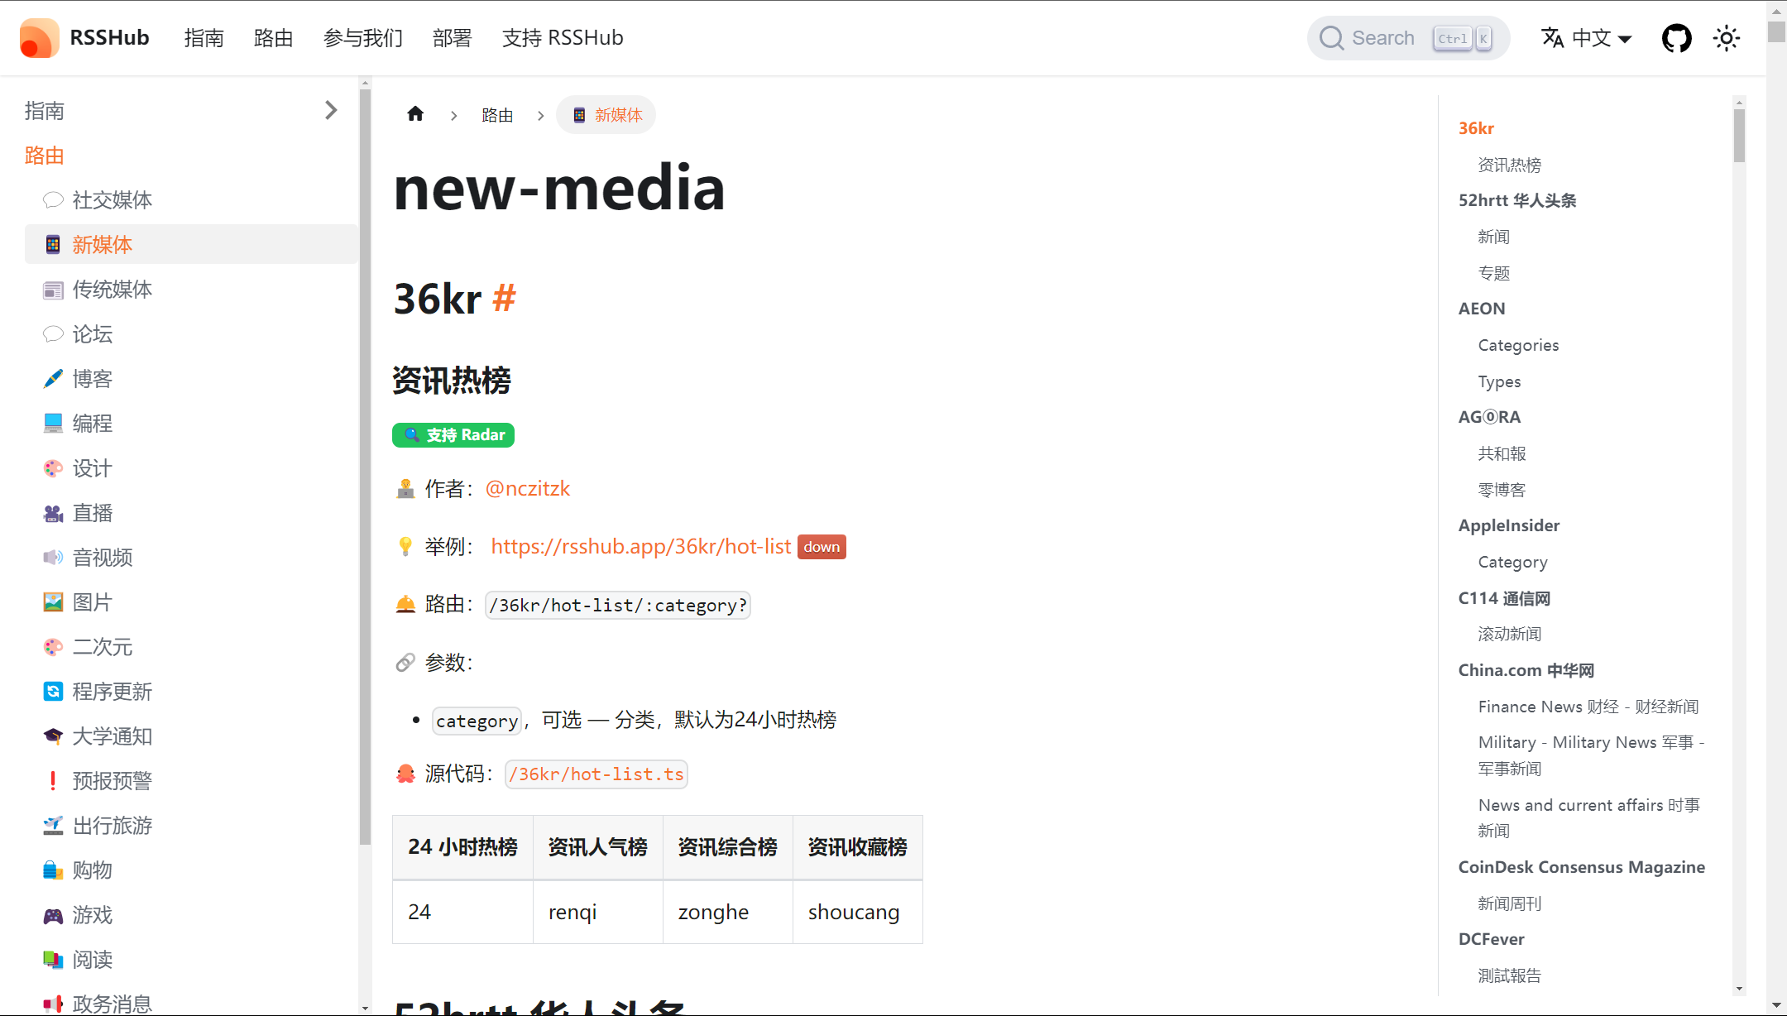The image size is (1787, 1016).
Task: Jump to China.com 中华网 in contents
Action: (x=1526, y=670)
